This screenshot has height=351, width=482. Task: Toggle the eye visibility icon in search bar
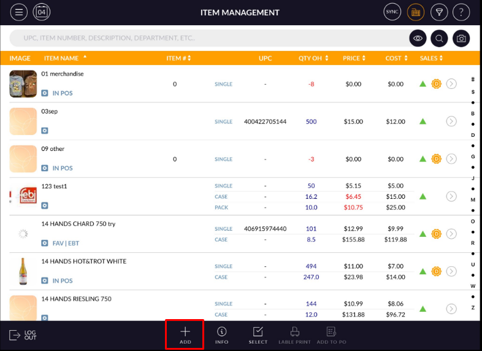click(x=418, y=39)
